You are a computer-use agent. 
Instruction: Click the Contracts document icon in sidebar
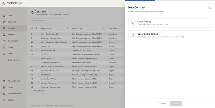point(4,28)
